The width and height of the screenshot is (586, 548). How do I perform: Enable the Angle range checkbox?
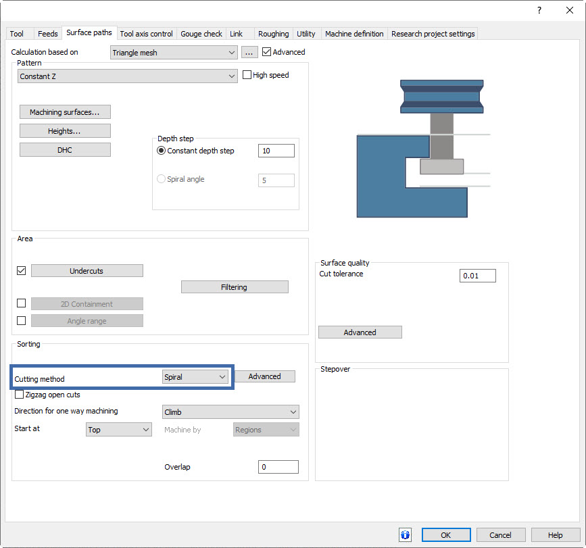[x=22, y=320]
